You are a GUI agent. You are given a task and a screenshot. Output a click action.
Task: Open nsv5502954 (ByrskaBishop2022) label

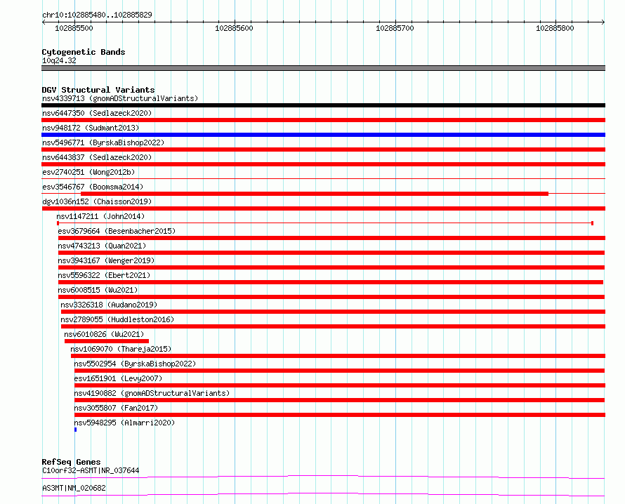point(135,364)
